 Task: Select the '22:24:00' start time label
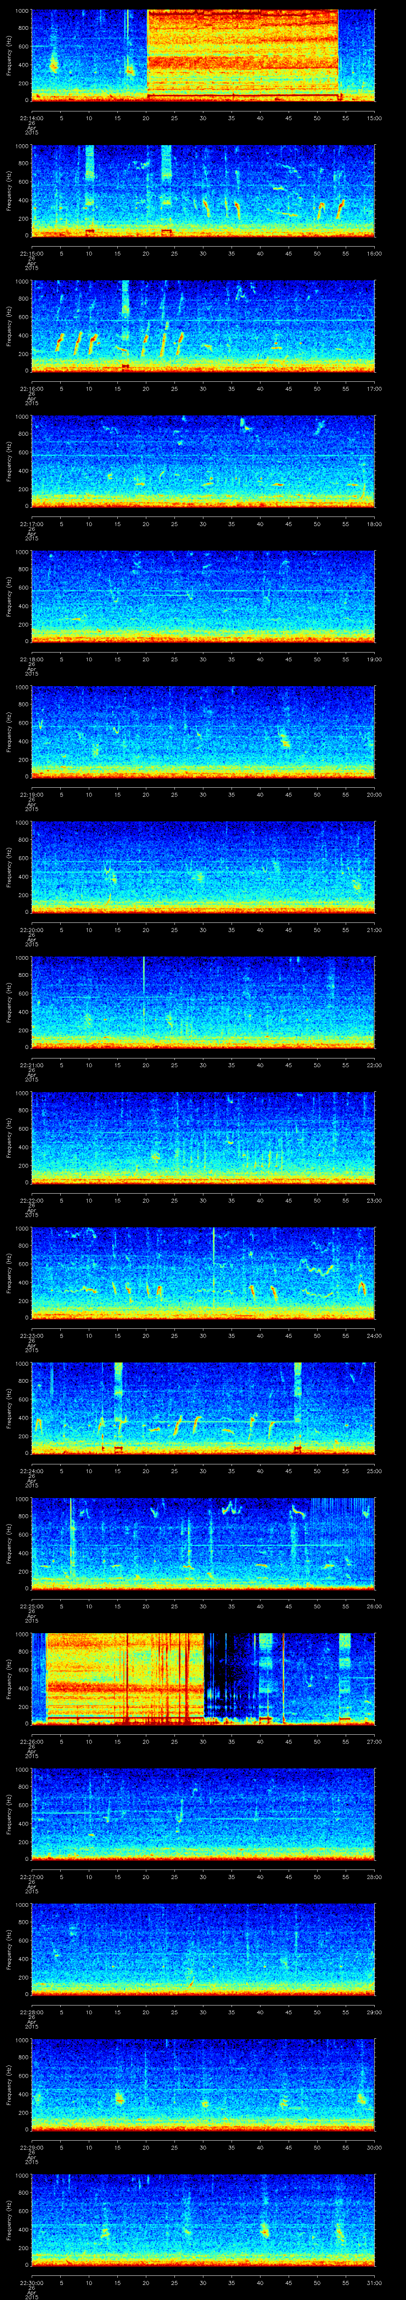click(31, 1471)
